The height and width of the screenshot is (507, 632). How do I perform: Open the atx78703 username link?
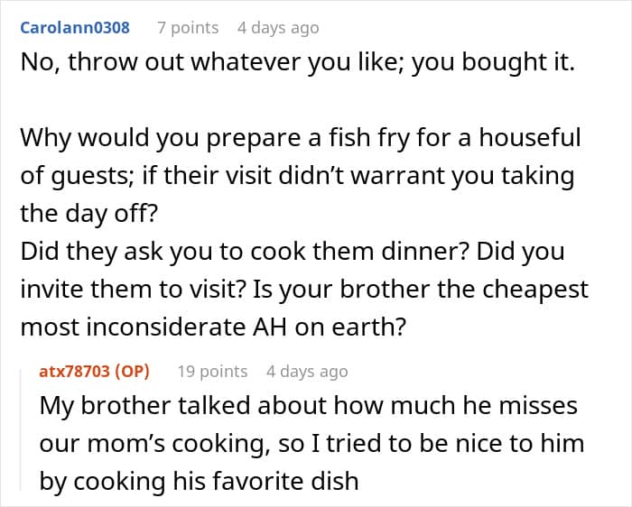[x=74, y=372]
